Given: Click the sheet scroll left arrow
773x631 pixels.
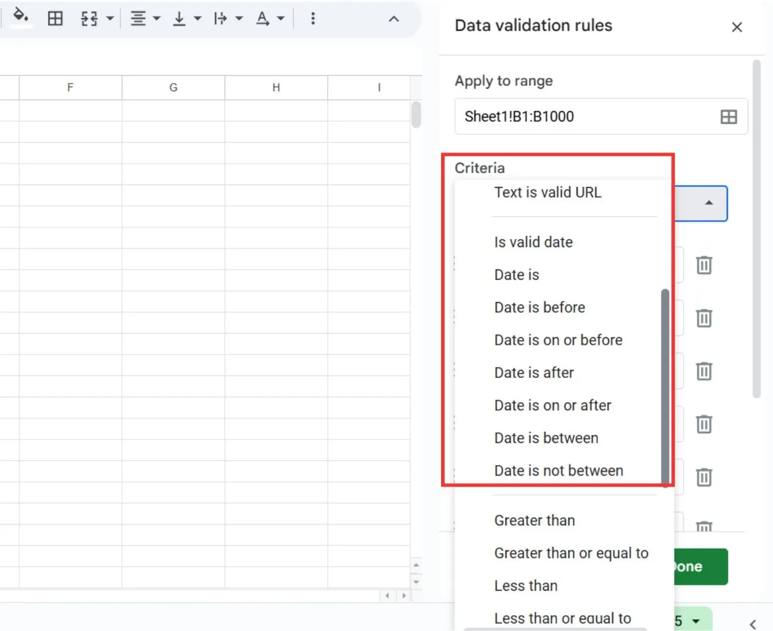Looking at the screenshot, I should coord(387,596).
